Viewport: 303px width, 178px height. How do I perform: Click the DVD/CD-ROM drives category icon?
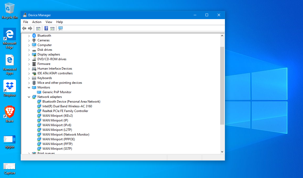(34, 59)
